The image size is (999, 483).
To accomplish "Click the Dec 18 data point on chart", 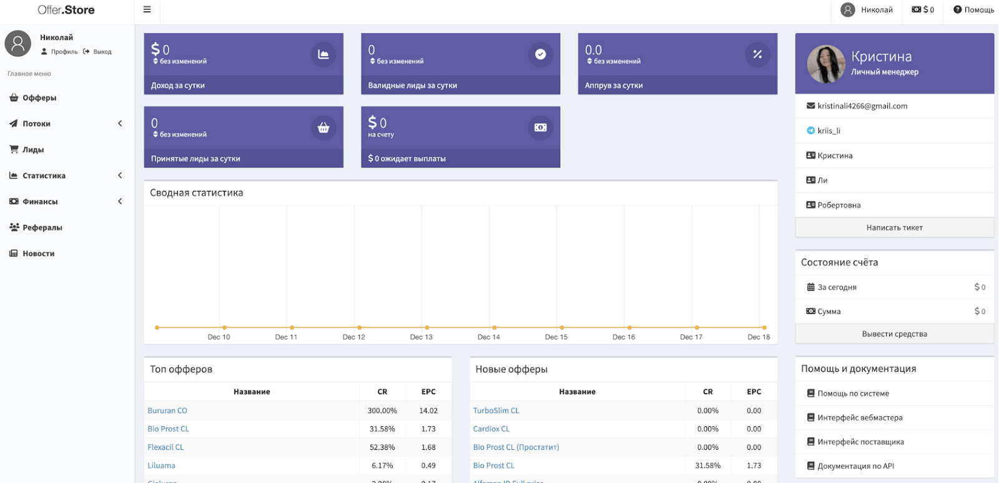I will (764, 328).
